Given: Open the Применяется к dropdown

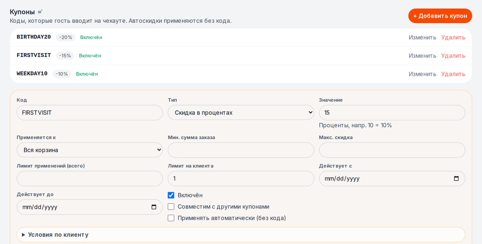Looking at the screenshot, I should 90,150.
